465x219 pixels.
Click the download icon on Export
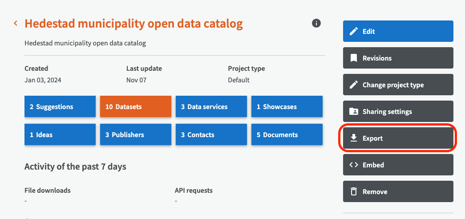pyautogui.click(x=354, y=138)
